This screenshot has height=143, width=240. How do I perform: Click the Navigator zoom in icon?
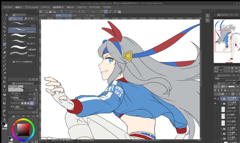pos(229,68)
